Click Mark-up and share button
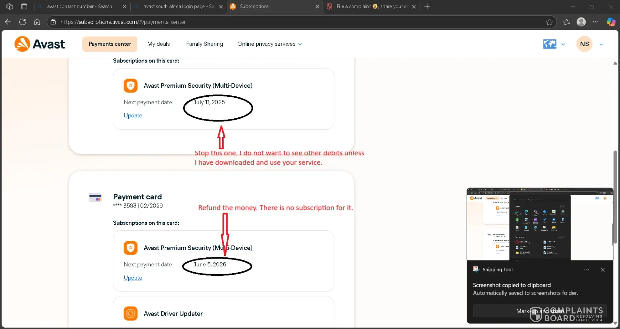This screenshot has height=329, width=620. point(540,311)
